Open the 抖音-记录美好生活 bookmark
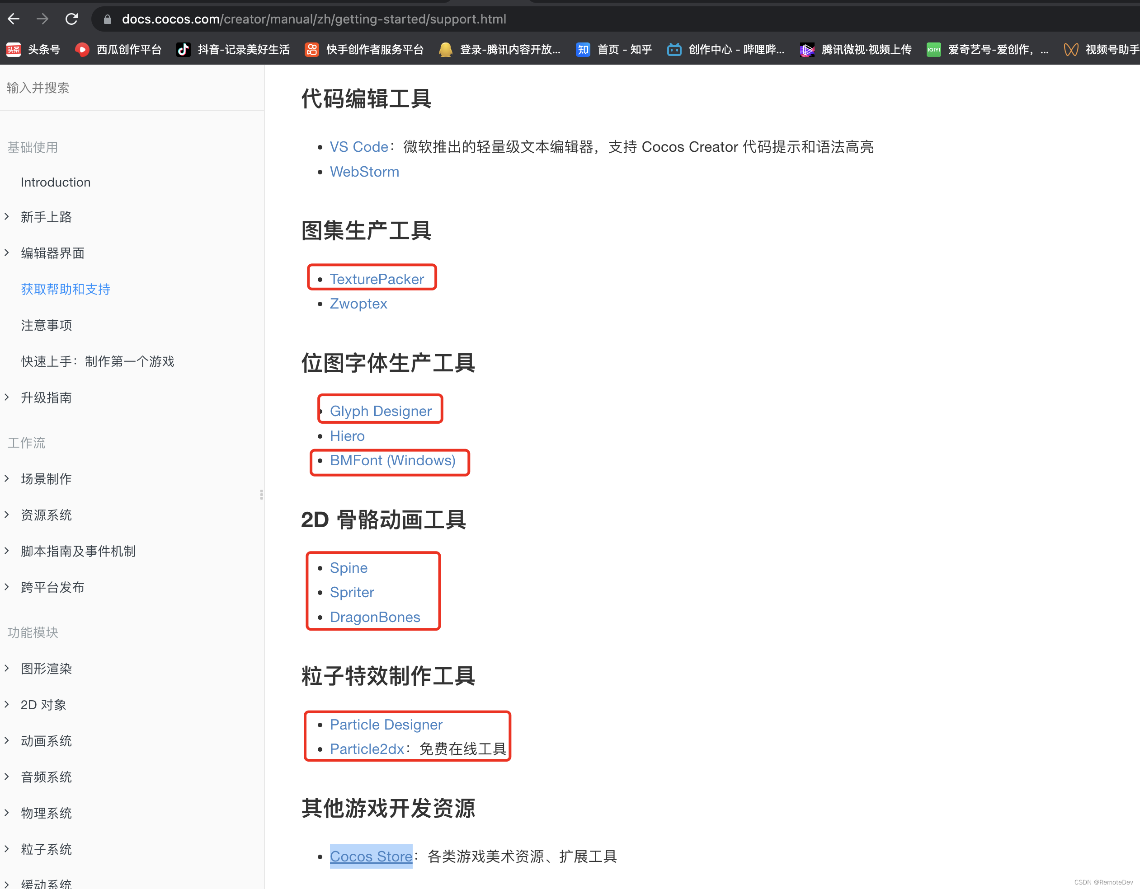 233,50
